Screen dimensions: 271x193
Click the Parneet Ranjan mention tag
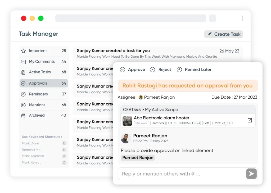click(x=138, y=158)
